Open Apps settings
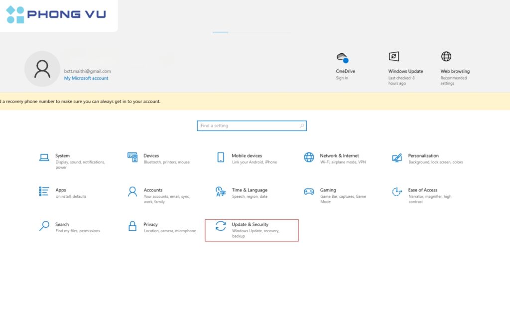The height and width of the screenshot is (319, 510). pyautogui.click(x=61, y=190)
